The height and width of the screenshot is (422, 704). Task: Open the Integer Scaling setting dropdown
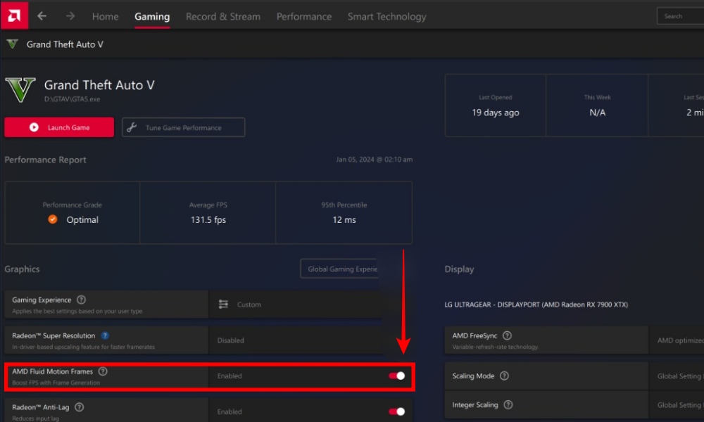(x=678, y=404)
